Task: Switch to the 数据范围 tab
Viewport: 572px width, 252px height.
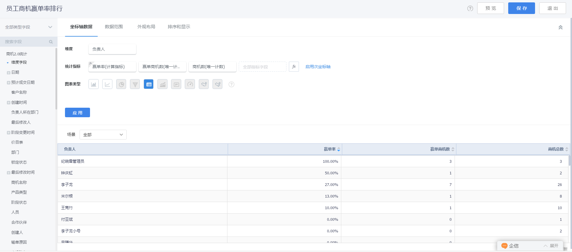Action: [114, 27]
